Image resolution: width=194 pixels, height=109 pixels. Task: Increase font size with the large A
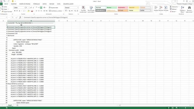click(31, 8)
